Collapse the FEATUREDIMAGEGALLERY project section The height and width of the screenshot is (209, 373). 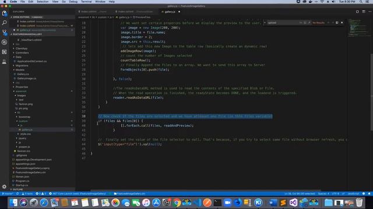43,34
